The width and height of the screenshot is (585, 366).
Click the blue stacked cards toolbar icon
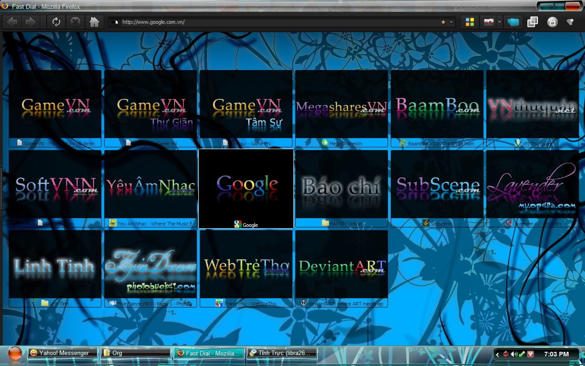513,22
